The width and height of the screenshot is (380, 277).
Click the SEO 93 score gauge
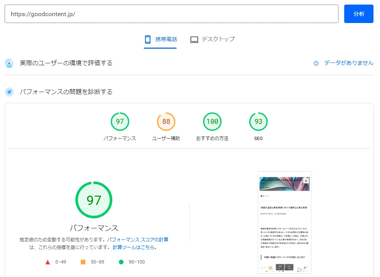coord(258,121)
